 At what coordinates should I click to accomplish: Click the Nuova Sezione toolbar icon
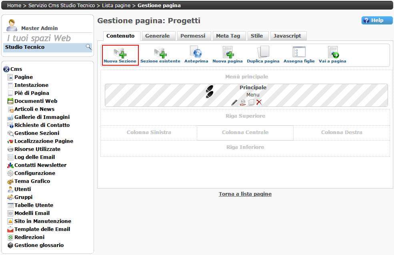click(120, 54)
